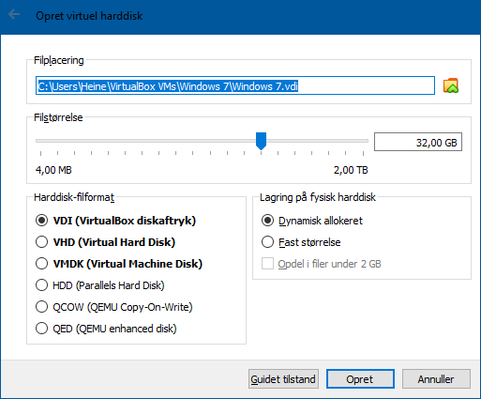Screen dimensions: 481x399
Task: Click the Annuller button
Action: (436, 379)
